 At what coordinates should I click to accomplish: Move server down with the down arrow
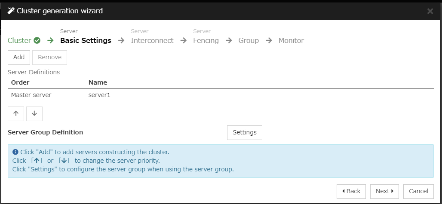(x=34, y=114)
